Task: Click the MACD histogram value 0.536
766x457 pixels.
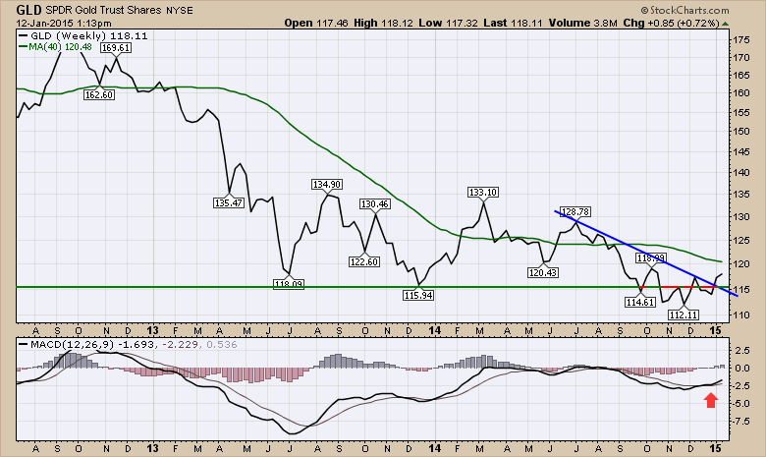Action: click(221, 344)
